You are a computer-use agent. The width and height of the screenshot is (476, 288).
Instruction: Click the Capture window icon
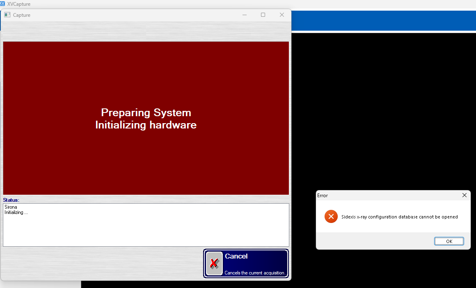coord(7,15)
